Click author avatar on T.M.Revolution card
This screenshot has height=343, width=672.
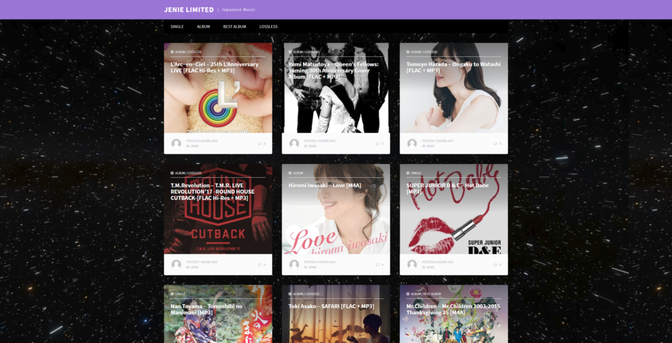(x=176, y=265)
